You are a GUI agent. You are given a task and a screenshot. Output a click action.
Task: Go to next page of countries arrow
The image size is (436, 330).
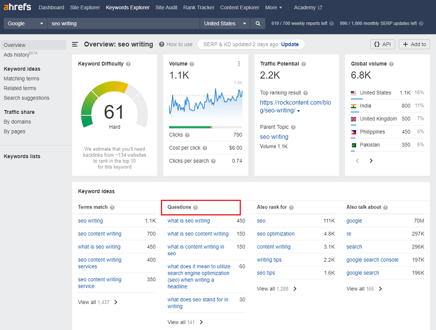371,161
